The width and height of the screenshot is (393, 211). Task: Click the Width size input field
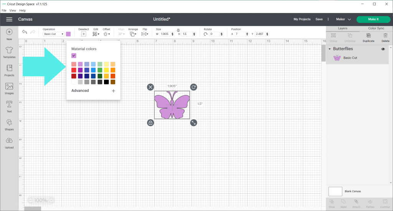pyautogui.click(x=165, y=34)
